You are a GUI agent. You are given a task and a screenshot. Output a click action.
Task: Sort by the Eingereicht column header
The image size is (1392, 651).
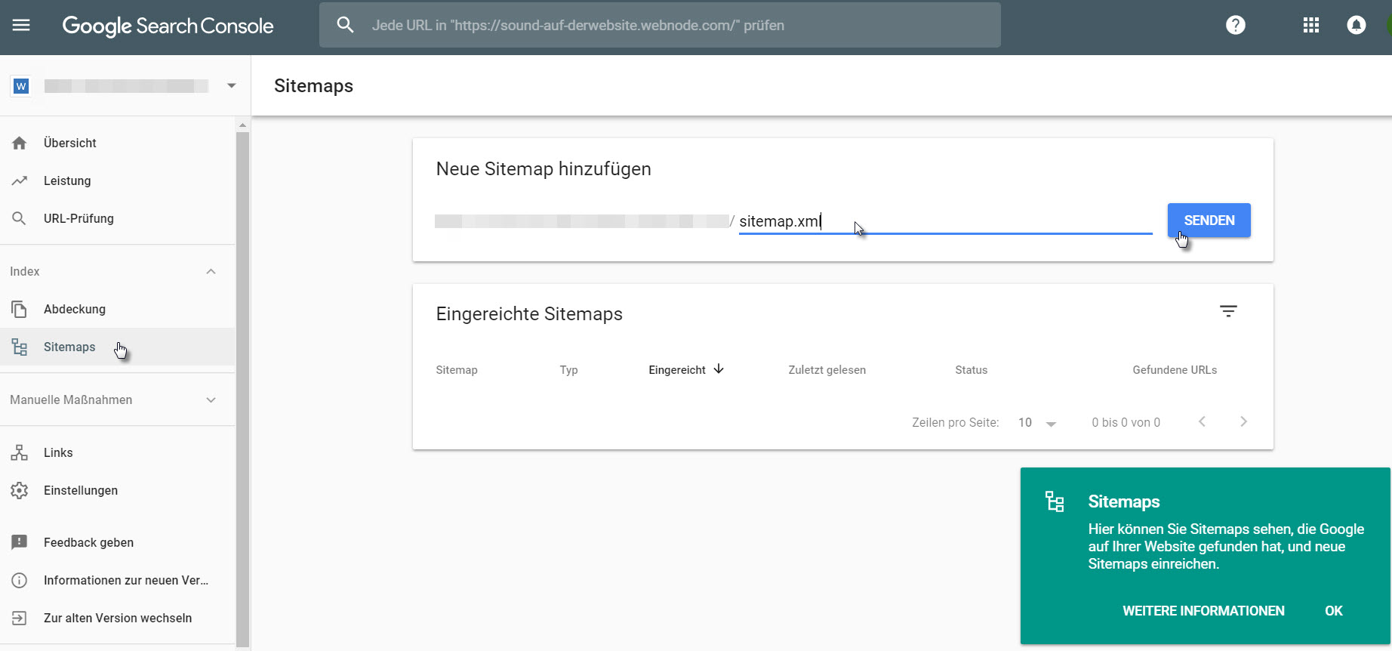(x=677, y=369)
